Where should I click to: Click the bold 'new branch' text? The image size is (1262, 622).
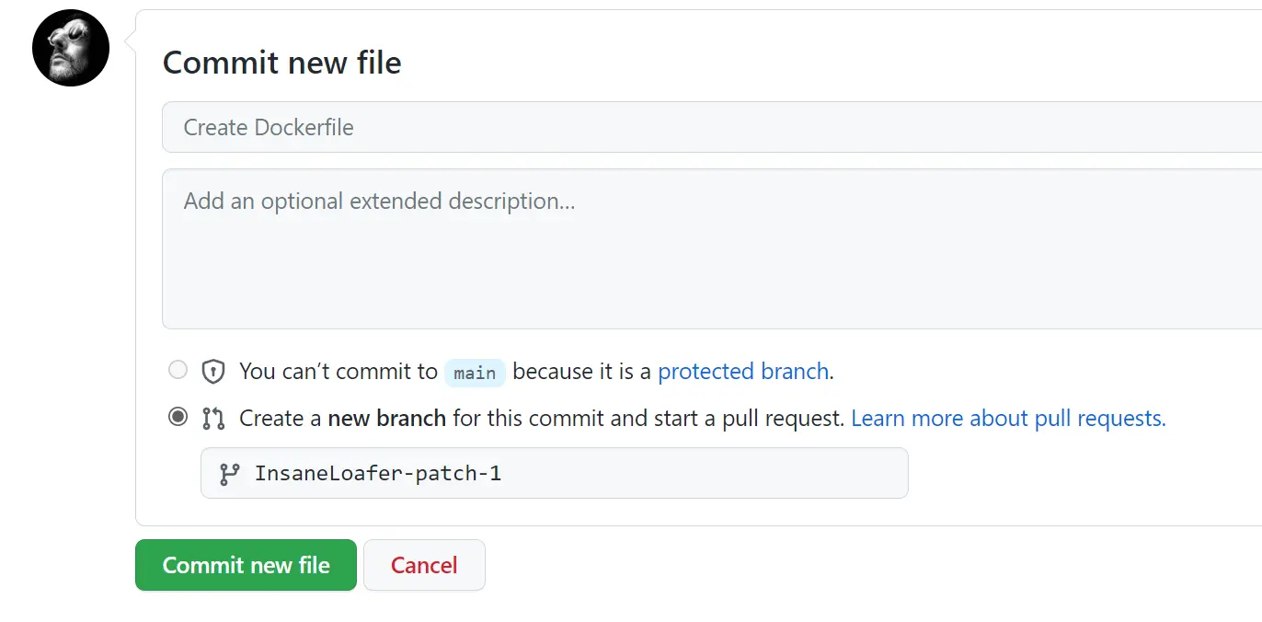[x=386, y=419]
